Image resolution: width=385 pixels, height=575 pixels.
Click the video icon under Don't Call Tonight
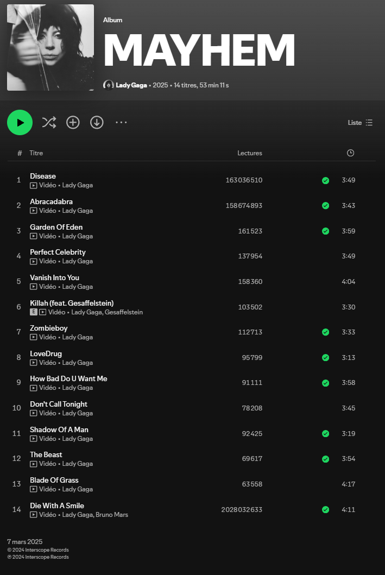(x=33, y=413)
